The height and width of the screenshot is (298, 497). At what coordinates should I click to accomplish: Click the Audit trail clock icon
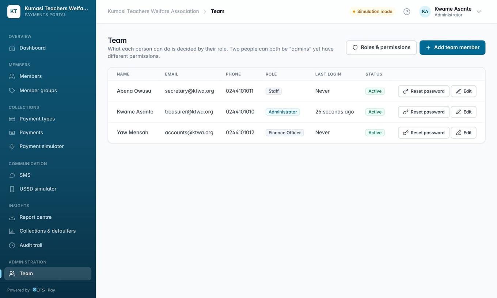(12, 245)
